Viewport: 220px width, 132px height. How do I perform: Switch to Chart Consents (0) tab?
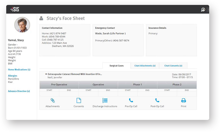click(173, 66)
